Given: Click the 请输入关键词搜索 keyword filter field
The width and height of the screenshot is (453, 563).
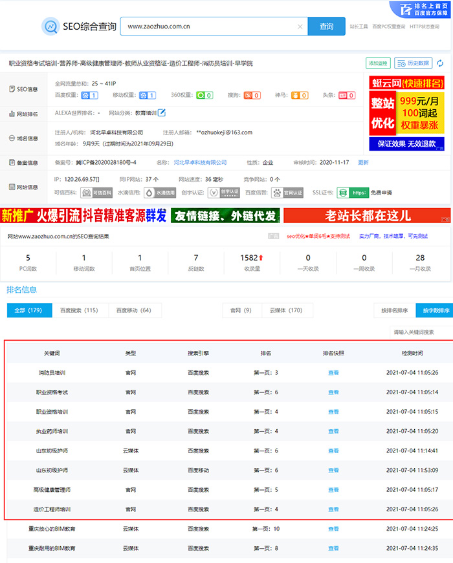Looking at the screenshot, I should click(421, 332).
